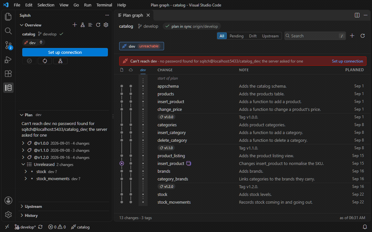
Task: Close the Plan graph tab
Action: pyautogui.click(x=148, y=15)
